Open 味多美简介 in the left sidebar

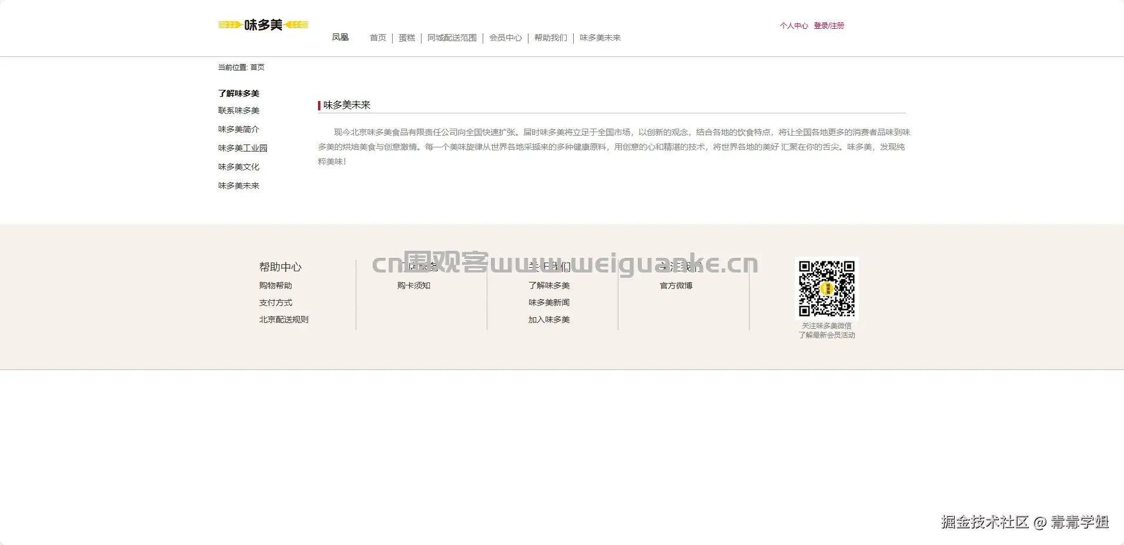pos(239,129)
